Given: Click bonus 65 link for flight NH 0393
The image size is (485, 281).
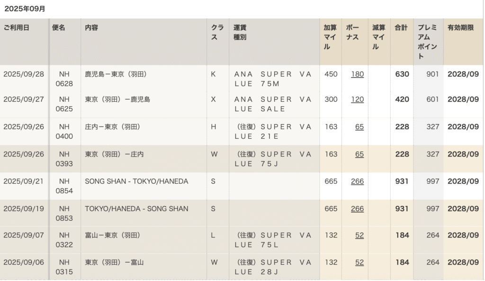Looking at the screenshot, I should 359,154.
